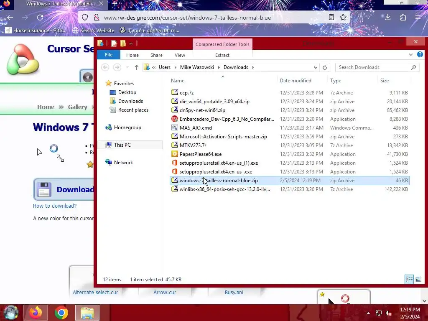Open address bar history dropdown
Screen dimensions: 428x321
point(316,67)
